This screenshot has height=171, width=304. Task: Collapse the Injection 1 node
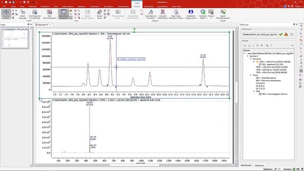tap(247, 56)
